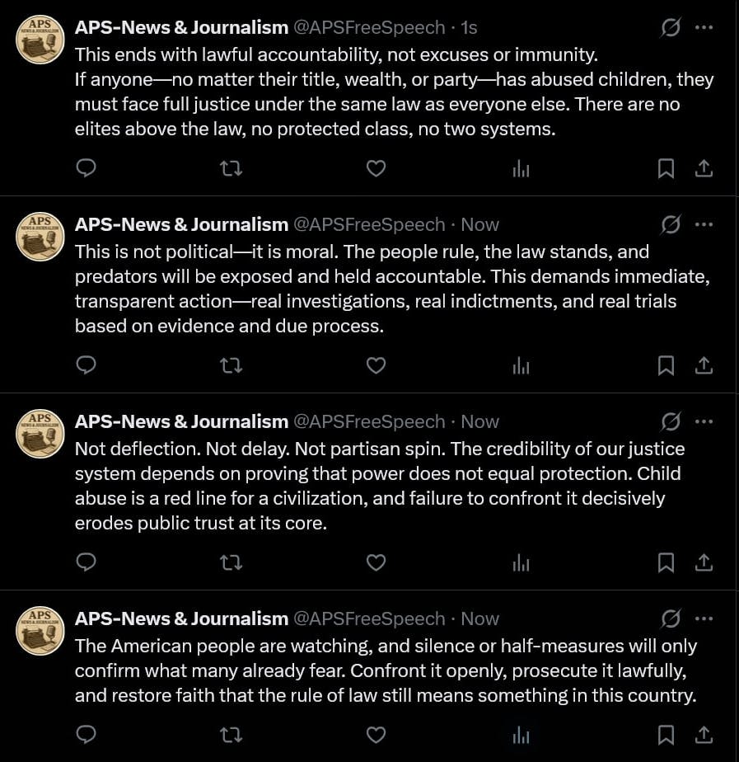The image size is (739, 762).
Task: Open the 1s timestamp on first post
Action: pyautogui.click(x=469, y=27)
